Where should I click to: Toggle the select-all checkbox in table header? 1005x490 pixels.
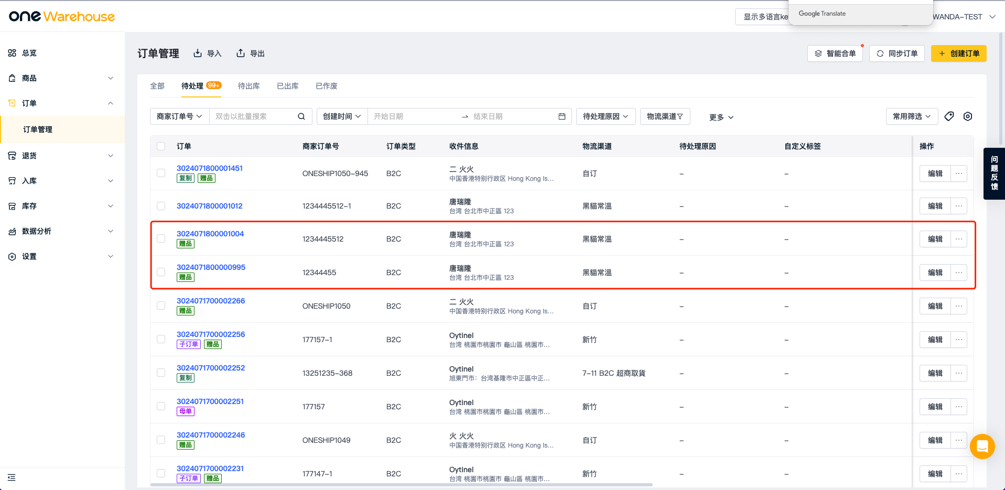tap(161, 146)
